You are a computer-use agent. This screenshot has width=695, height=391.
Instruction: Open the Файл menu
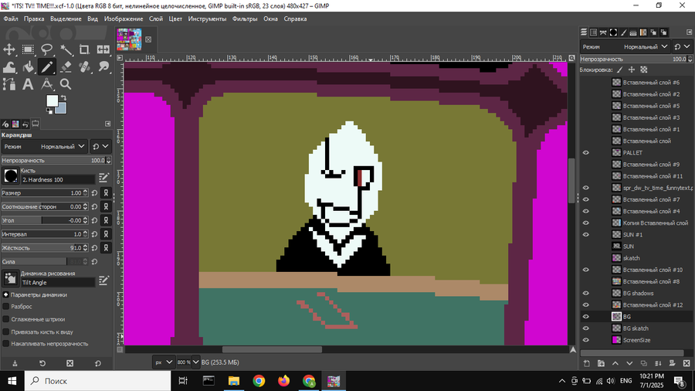(x=11, y=19)
